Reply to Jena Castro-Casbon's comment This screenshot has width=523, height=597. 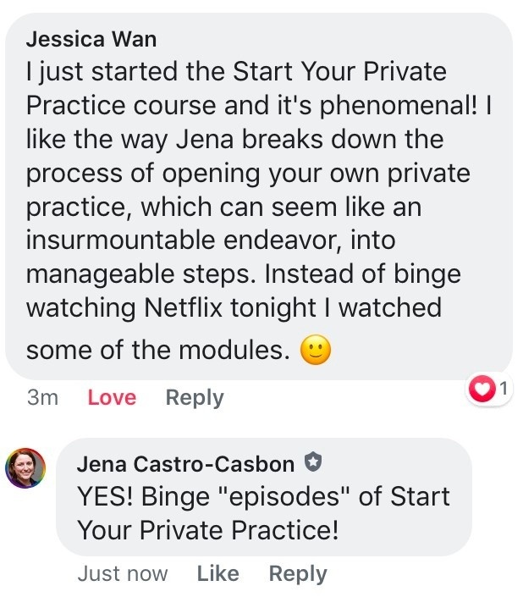[x=298, y=574]
